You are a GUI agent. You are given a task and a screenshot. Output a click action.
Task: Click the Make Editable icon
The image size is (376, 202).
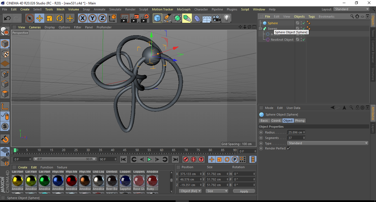pos(5,31)
